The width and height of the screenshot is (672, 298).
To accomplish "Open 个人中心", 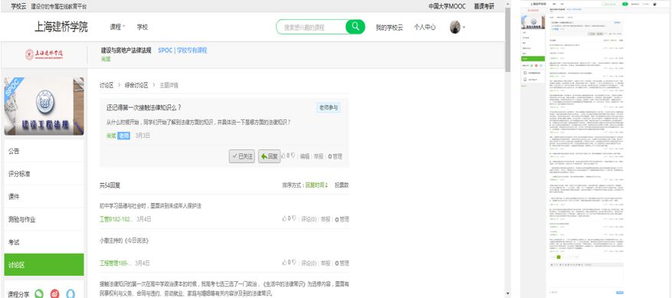I will tap(425, 27).
